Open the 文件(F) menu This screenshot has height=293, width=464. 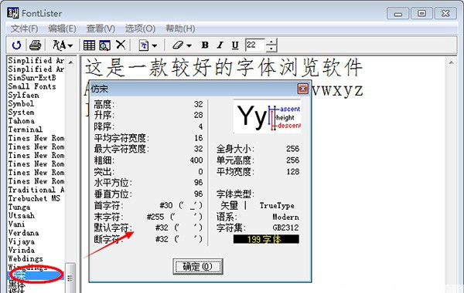(x=25, y=29)
